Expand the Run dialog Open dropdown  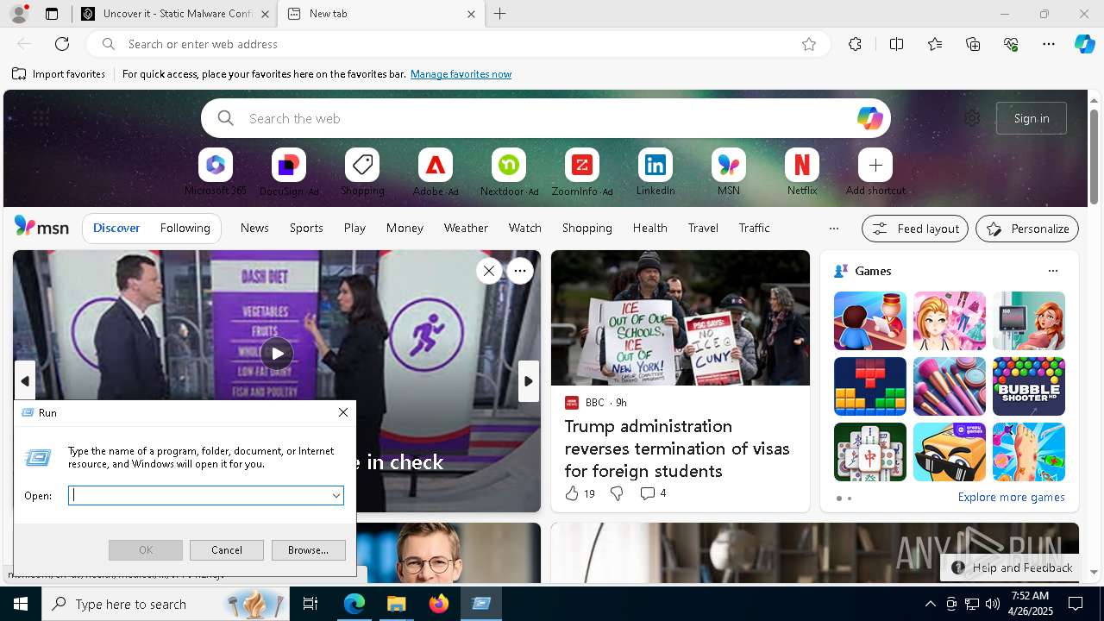[x=336, y=495]
